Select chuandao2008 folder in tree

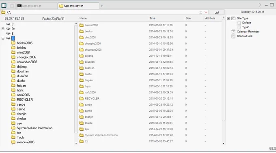27,62
